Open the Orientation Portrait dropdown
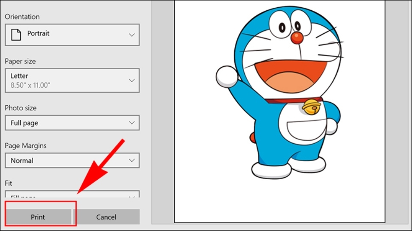The image size is (412, 231). [72, 35]
